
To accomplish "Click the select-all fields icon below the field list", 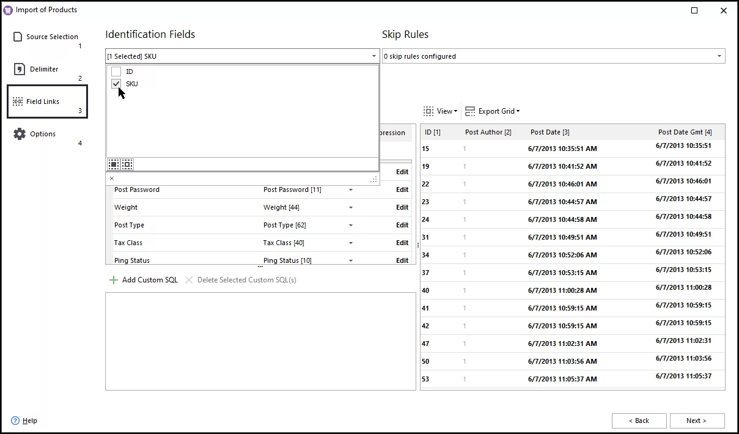I will point(112,164).
